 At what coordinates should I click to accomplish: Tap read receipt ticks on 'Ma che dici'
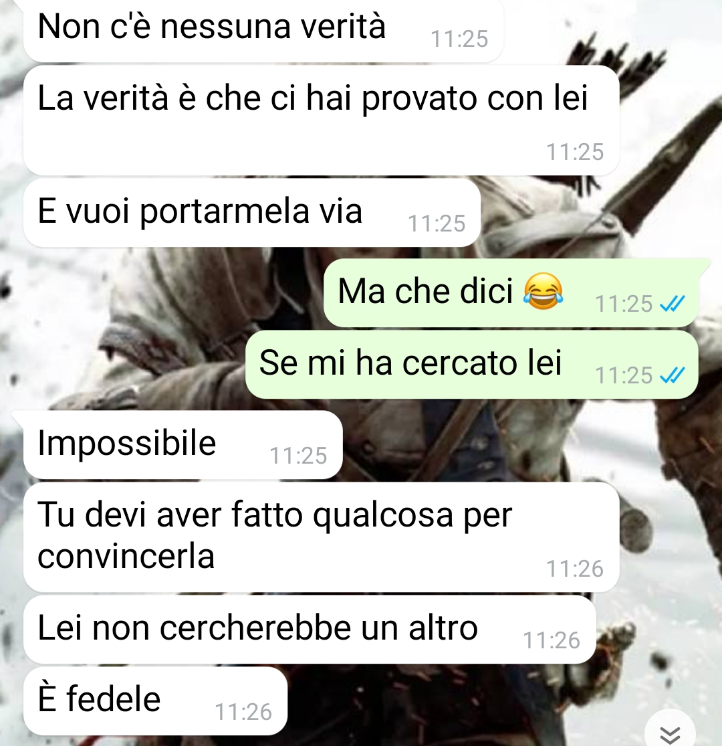point(673,304)
